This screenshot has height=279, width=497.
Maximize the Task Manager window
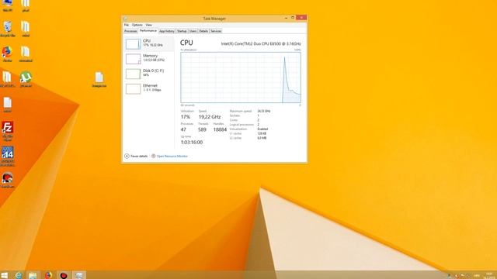(293, 18)
